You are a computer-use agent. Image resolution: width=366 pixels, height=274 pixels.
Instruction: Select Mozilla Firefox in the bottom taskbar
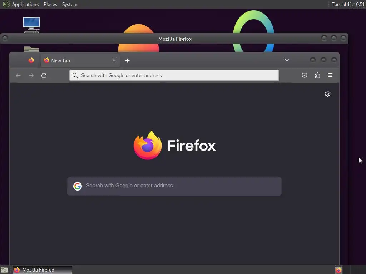tap(42, 270)
